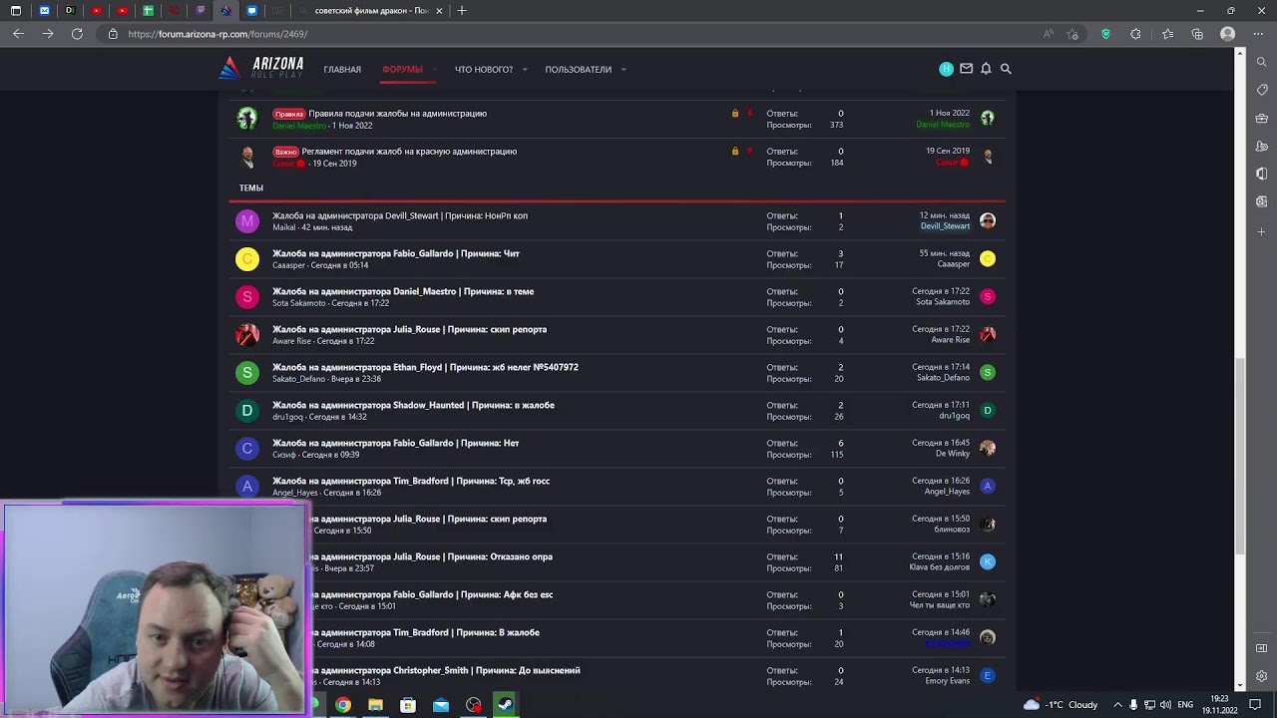Open the browser Collections icon
Screen dimensions: 1277x718
[1197, 34]
